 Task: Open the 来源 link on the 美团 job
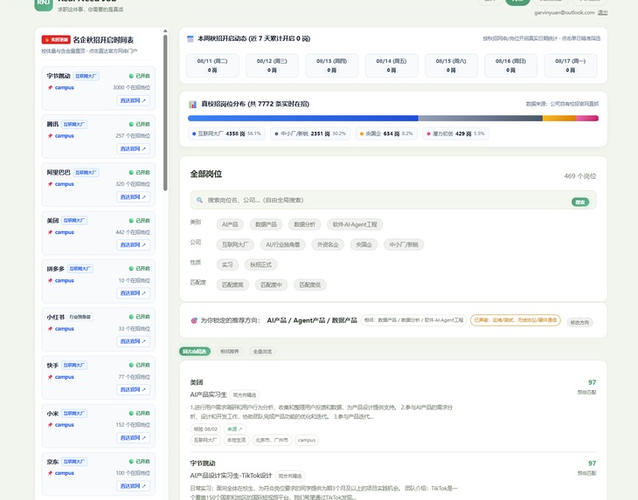pos(235,429)
